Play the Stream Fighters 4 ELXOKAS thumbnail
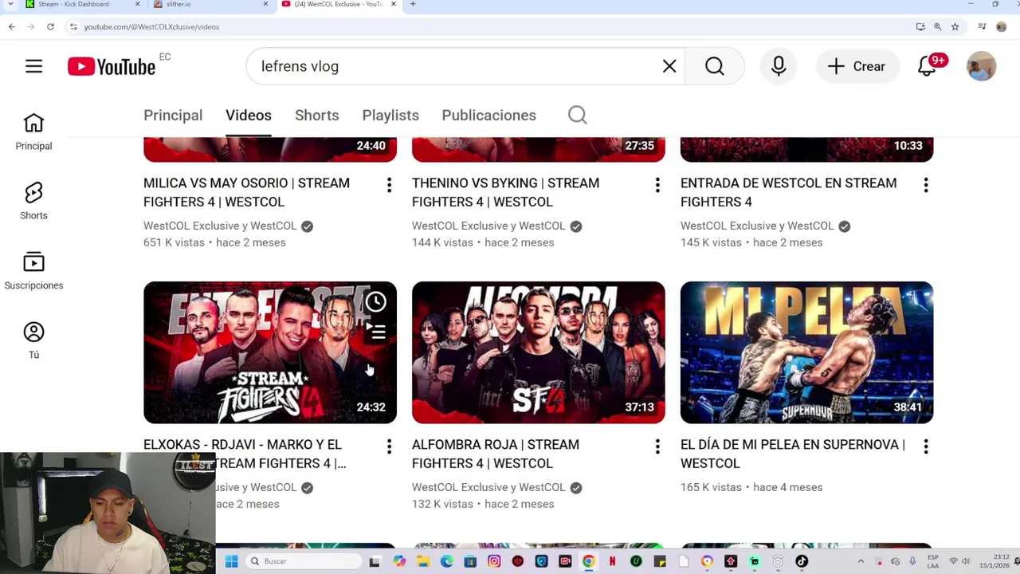This screenshot has width=1020, height=574. pyautogui.click(x=270, y=352)
